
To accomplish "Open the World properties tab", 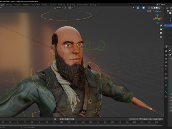I will point(166,69).
